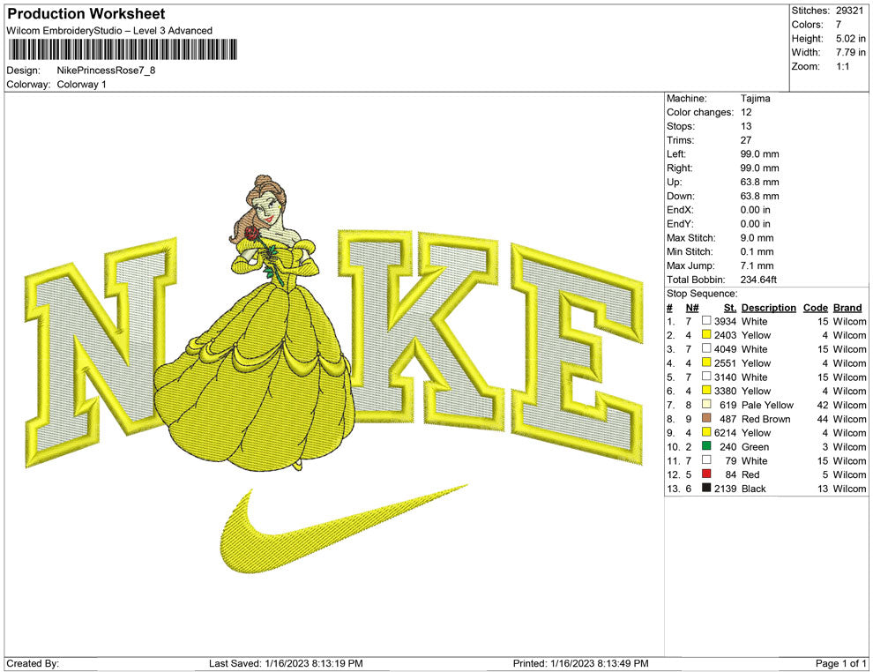Click the Left value 99.0 mm
This screenshot has width=873, height=672.
click(x=760, y=153)
